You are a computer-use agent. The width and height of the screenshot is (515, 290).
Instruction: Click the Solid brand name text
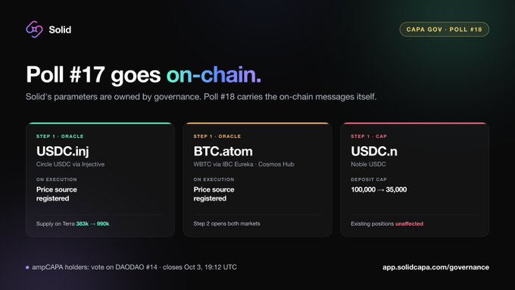[60, 30]
